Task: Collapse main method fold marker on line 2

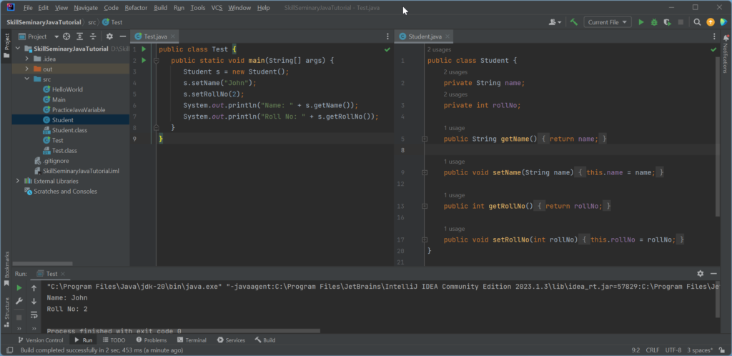Action: (157, 61)
